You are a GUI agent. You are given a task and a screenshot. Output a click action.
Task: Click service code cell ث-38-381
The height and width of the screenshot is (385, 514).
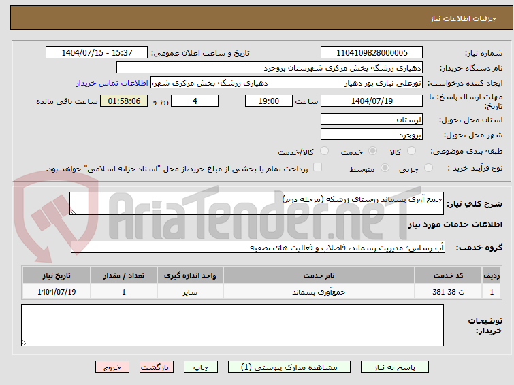tap(448, 292)
